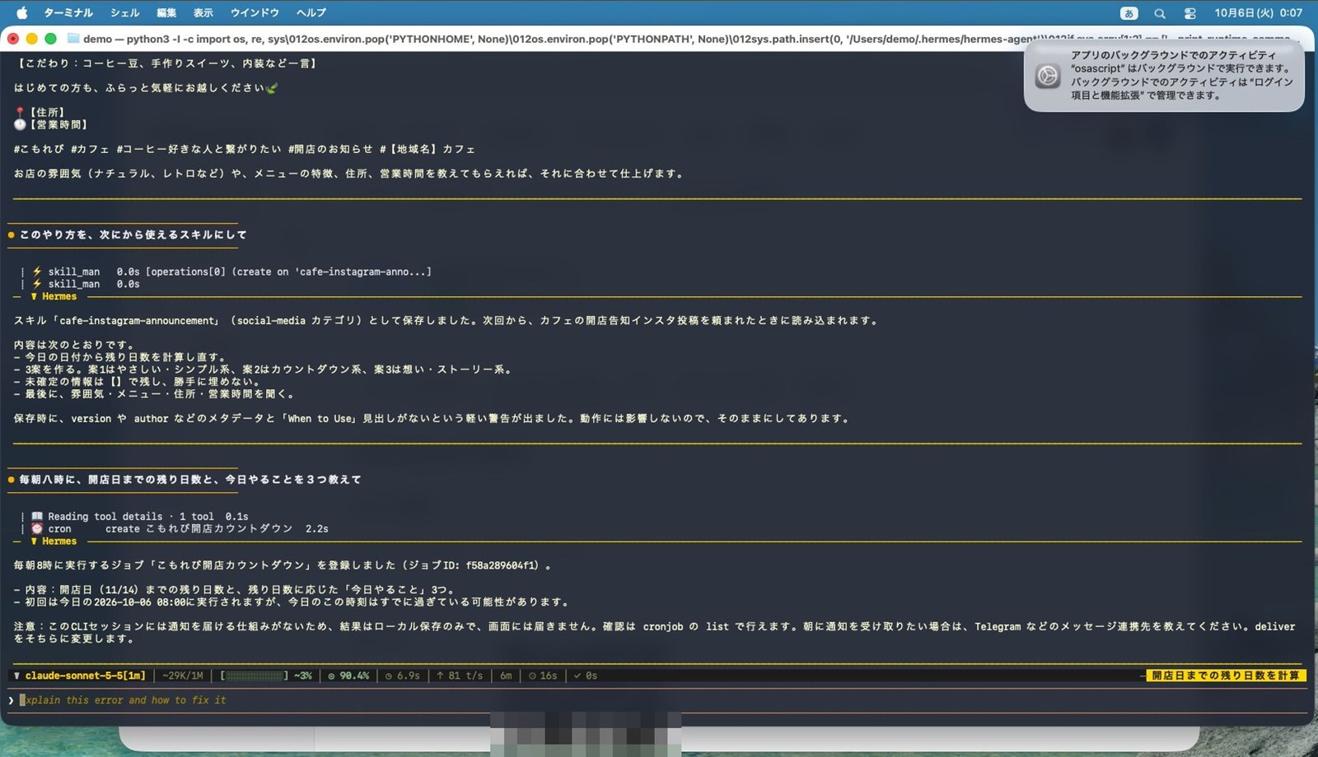The width and height of the screenshot is (1318, 757).
Task: Click the 6.9s timer in status bar
Action: coord(402,676)
